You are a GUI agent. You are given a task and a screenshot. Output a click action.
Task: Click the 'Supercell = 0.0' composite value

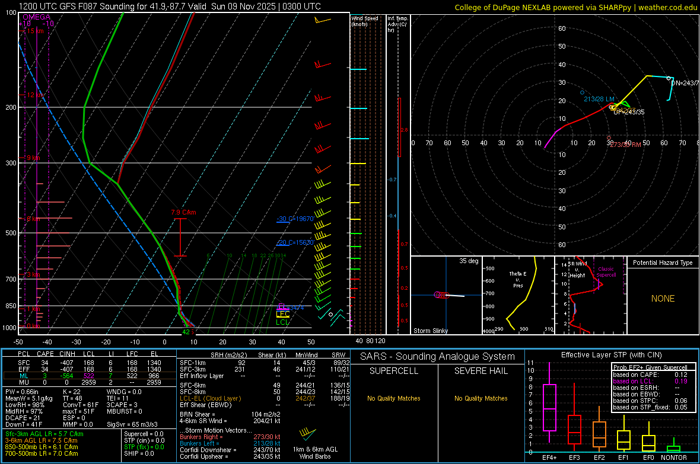[144, 434]
